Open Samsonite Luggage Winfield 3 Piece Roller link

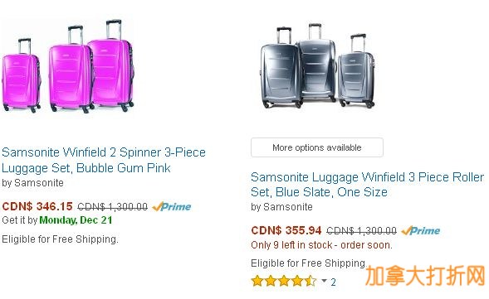pos(368,185)
